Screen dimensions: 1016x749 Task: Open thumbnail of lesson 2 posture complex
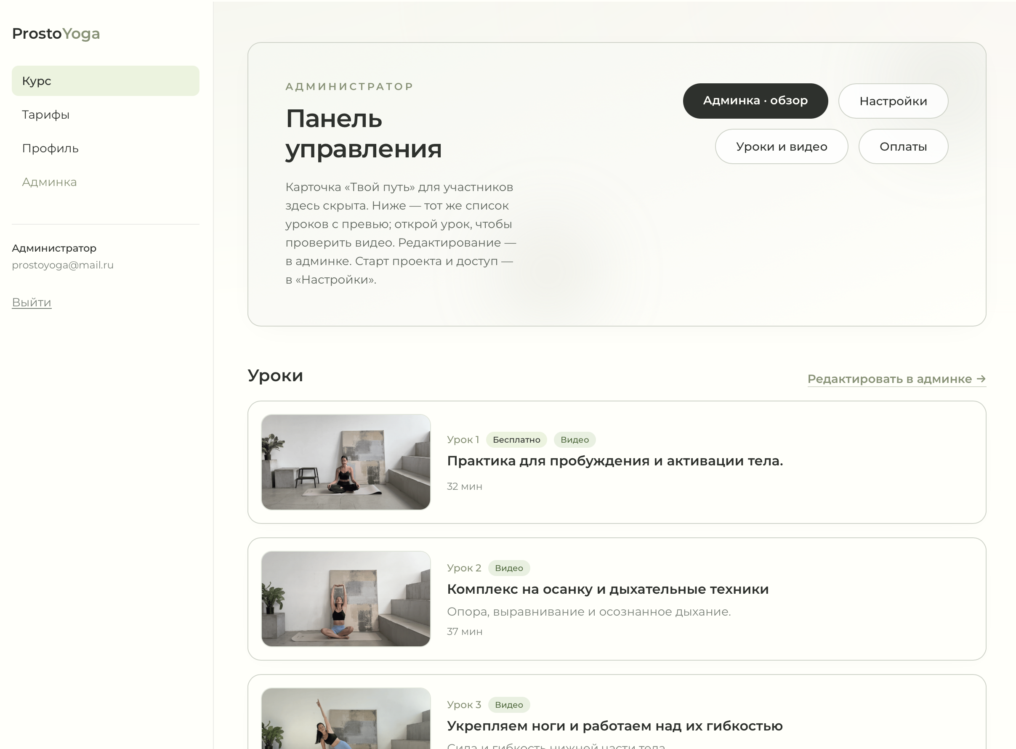(x=346, y=598)
